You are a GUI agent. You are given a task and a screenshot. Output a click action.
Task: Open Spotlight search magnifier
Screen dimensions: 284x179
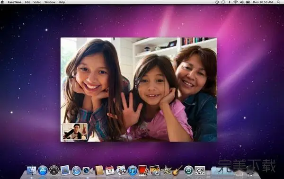point(278,2)
